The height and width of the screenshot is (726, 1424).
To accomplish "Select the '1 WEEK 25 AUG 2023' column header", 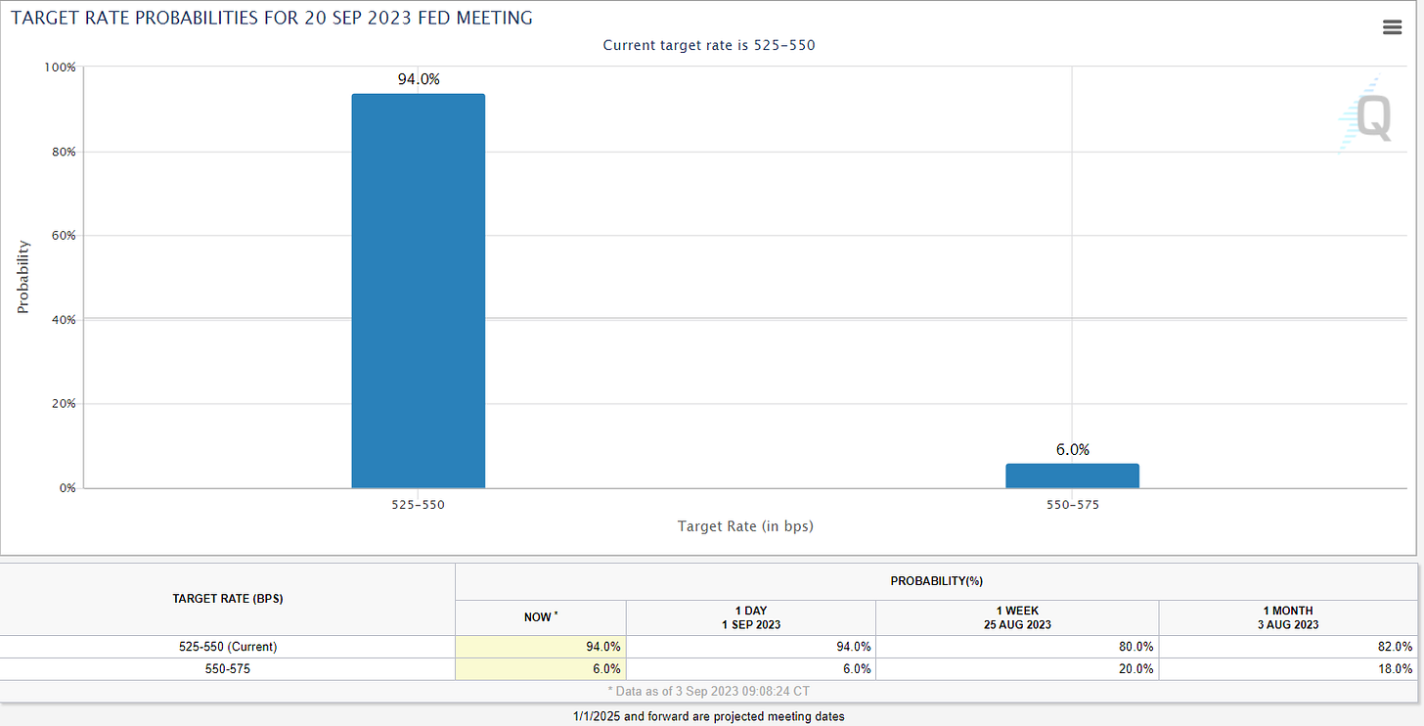I will click(1016, 617).
